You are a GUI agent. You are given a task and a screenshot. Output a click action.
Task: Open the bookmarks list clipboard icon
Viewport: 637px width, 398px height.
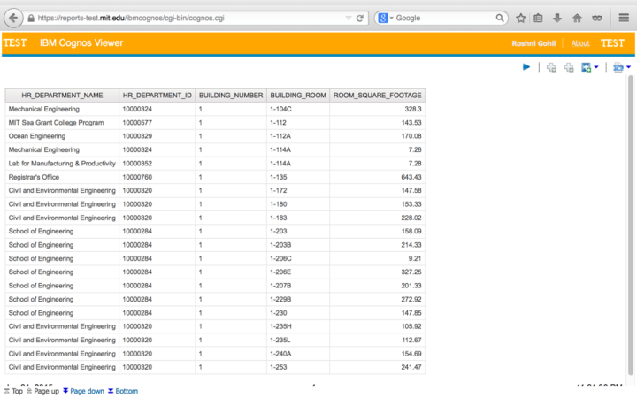(x=539, y=18)
